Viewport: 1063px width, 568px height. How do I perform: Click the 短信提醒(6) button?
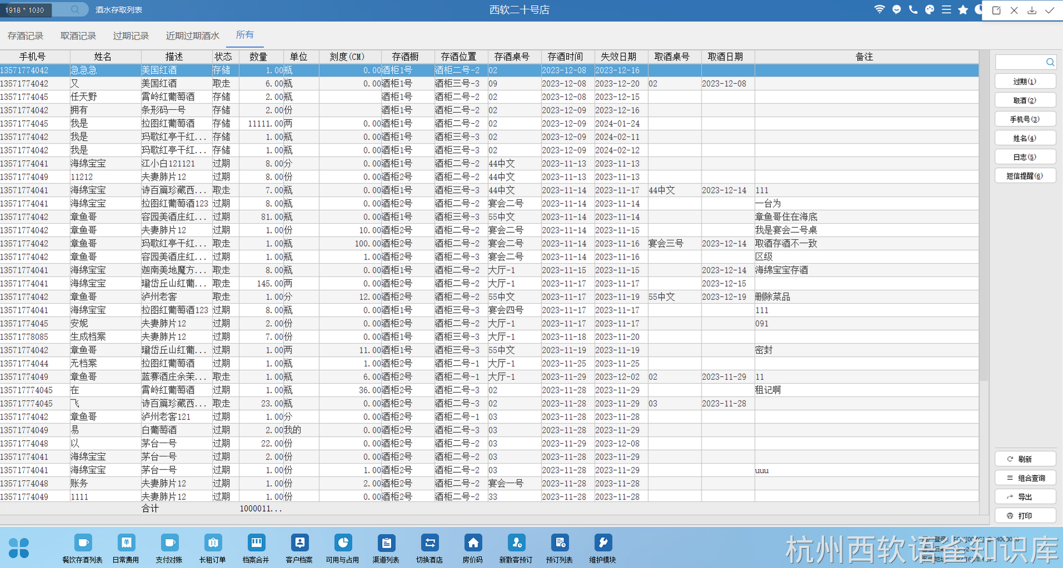[x=1025, y=176]
